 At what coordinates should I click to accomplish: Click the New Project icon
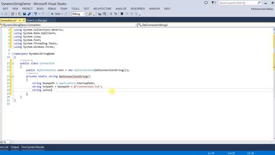point(12,14)
